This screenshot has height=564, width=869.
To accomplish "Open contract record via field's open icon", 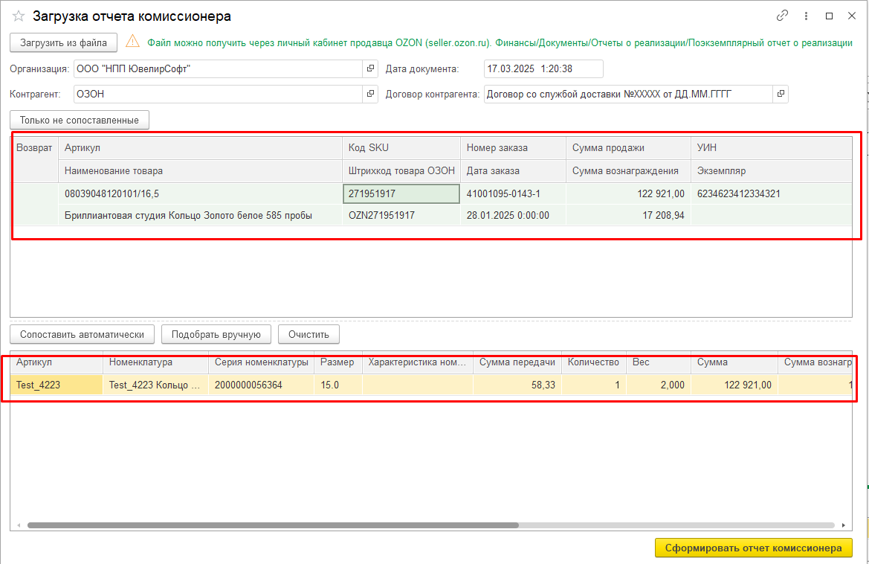I will (781, 94).
